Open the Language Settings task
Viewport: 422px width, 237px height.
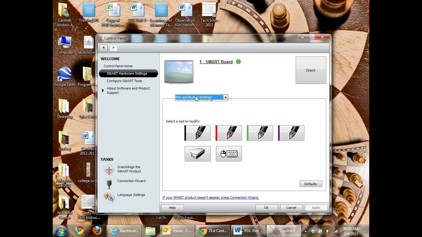[131, 195]
